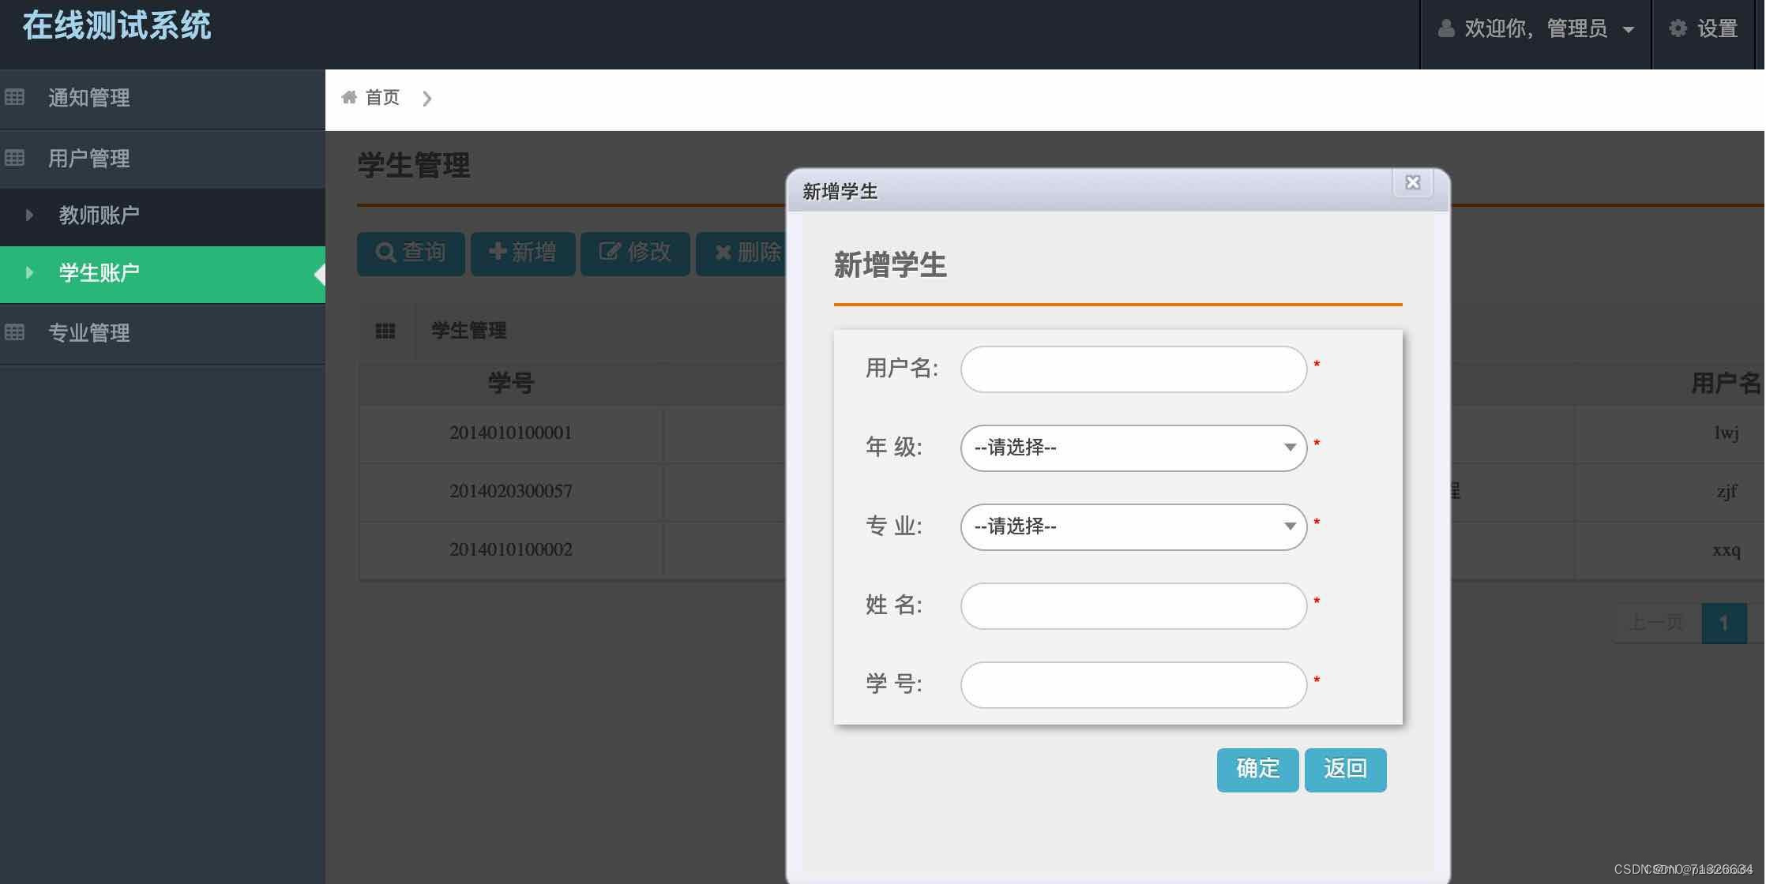This screenshot has width=1766, height=884.
Task: Click the 学号 column header
Action: click(511, 384)
